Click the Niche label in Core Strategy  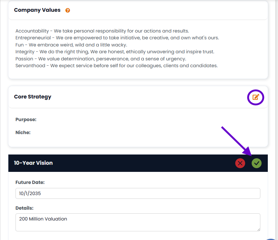click(x=23, y=133)
